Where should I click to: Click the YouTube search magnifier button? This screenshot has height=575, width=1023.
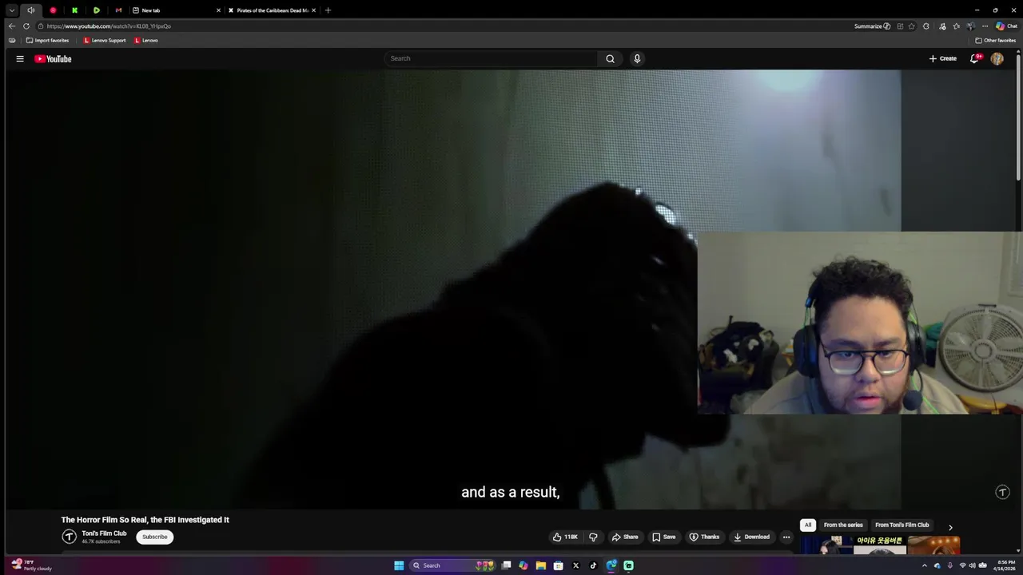click(610, 58)
